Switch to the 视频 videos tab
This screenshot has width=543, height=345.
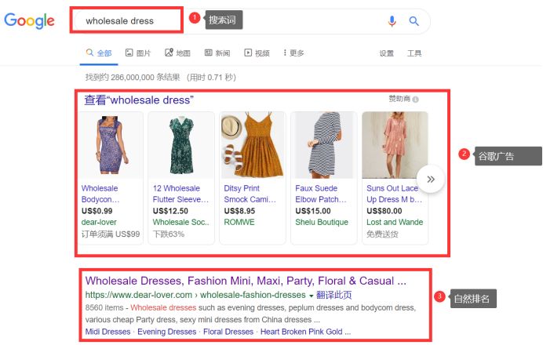tap(257, 53)
